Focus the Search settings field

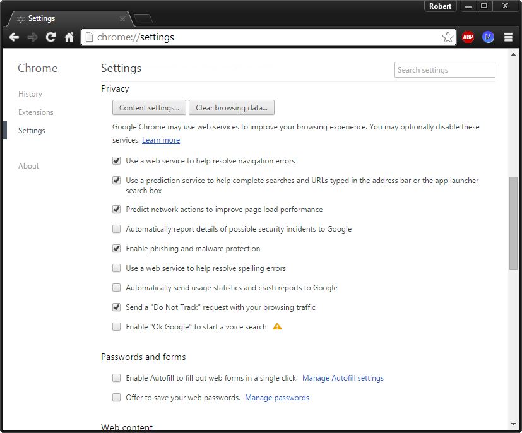(x=444, y=70)
